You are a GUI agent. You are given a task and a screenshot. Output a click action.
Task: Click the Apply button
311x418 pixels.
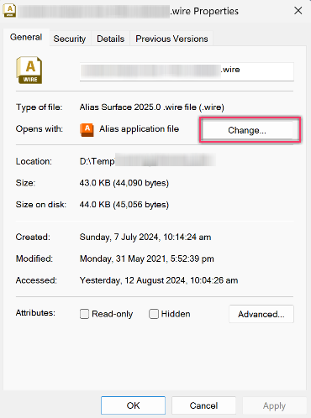[x=274, y=405]
